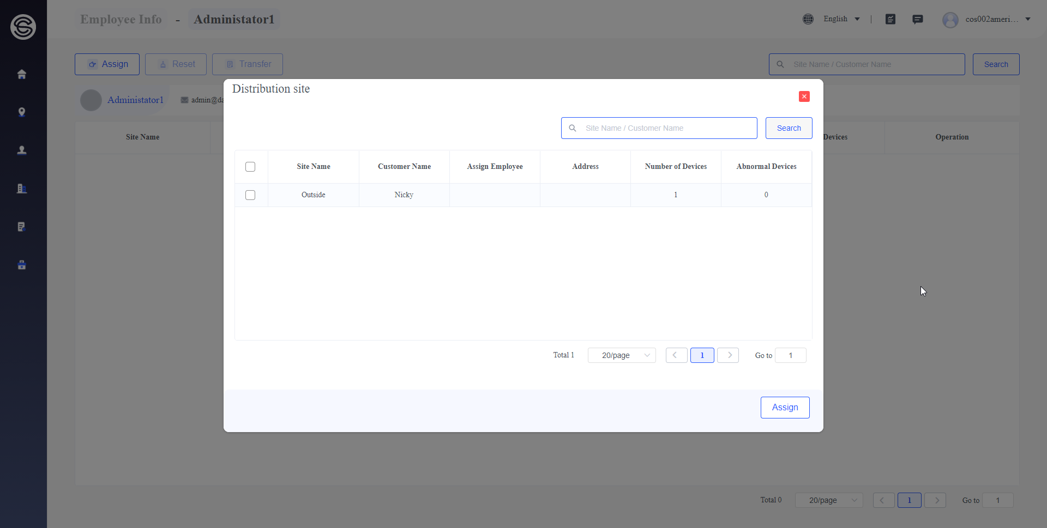The width and height of the screenshot is (1047, 528).
Task: Click Search button inside Distribution site dialog
Action: 789,128
